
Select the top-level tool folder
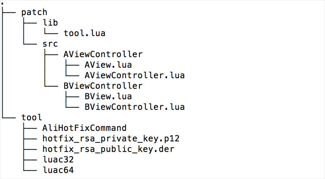(32, 117)
